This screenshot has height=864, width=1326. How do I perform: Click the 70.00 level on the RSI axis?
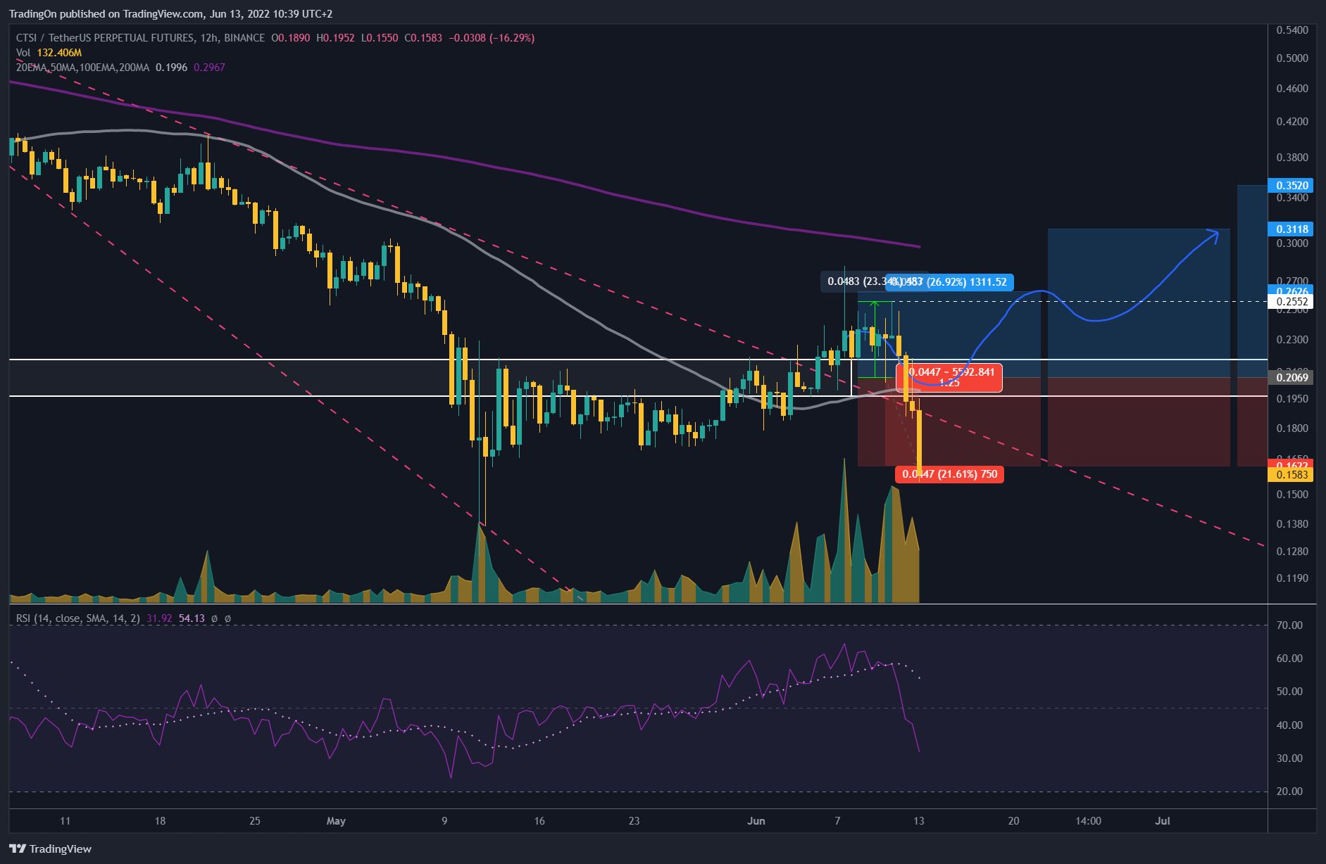pyautogui.click(x=1289, y=625)
